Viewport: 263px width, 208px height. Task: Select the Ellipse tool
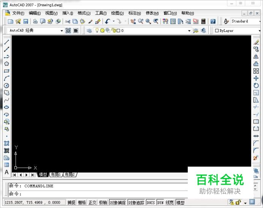point(6,107)
